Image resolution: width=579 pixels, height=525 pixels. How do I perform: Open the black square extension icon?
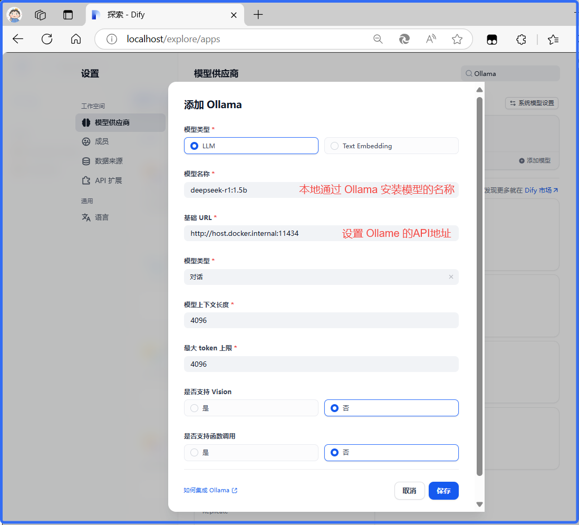click(x=492, y=39)
